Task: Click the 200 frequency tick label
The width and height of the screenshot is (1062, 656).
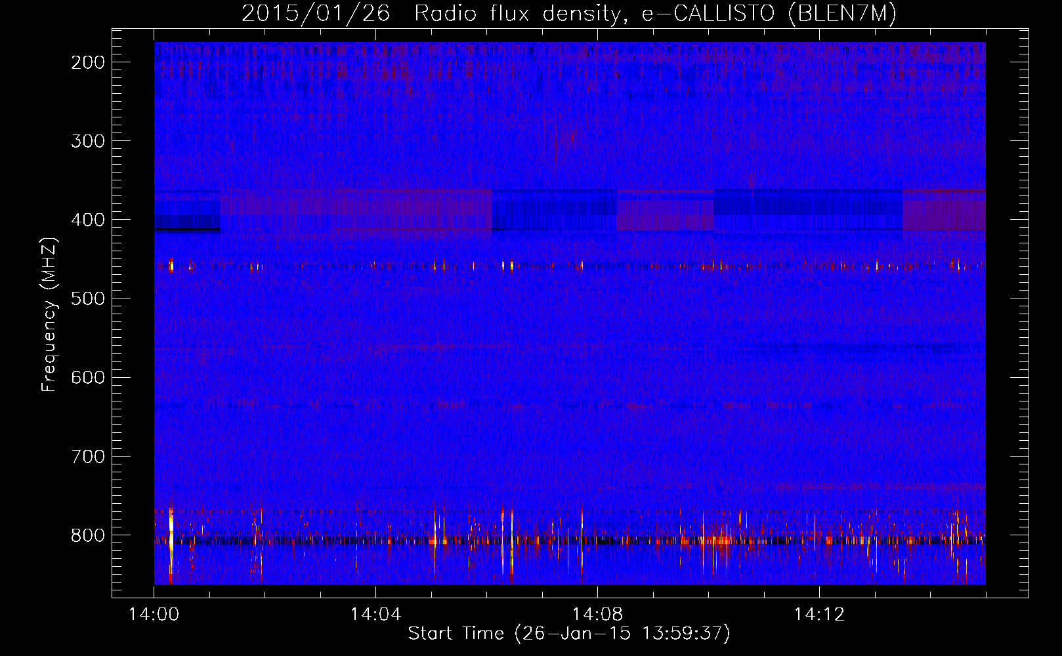Action: click(88, 62)
